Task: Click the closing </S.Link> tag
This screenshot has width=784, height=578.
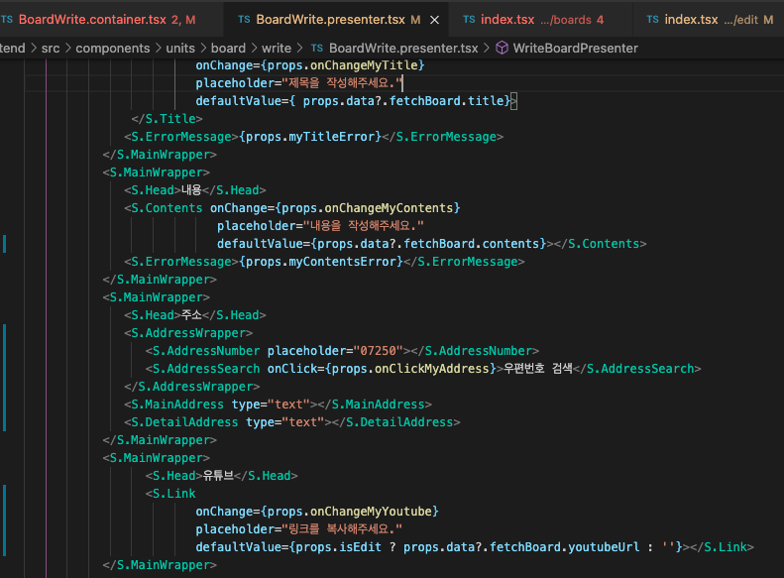Action: tap(722, 547)
